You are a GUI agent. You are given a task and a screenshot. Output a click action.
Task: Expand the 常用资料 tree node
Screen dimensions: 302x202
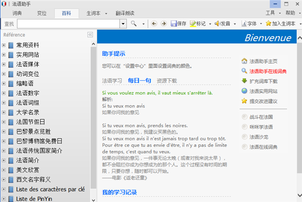pyautogui.click(x=4, y=45)
